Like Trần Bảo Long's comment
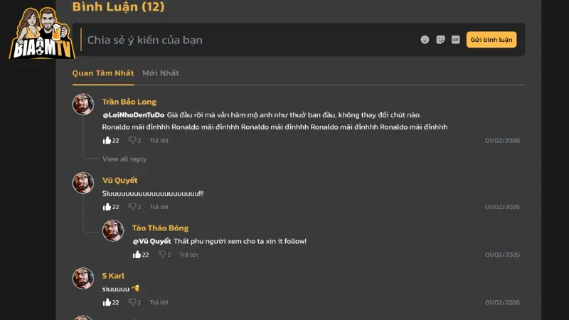 [x=107, y=140]
